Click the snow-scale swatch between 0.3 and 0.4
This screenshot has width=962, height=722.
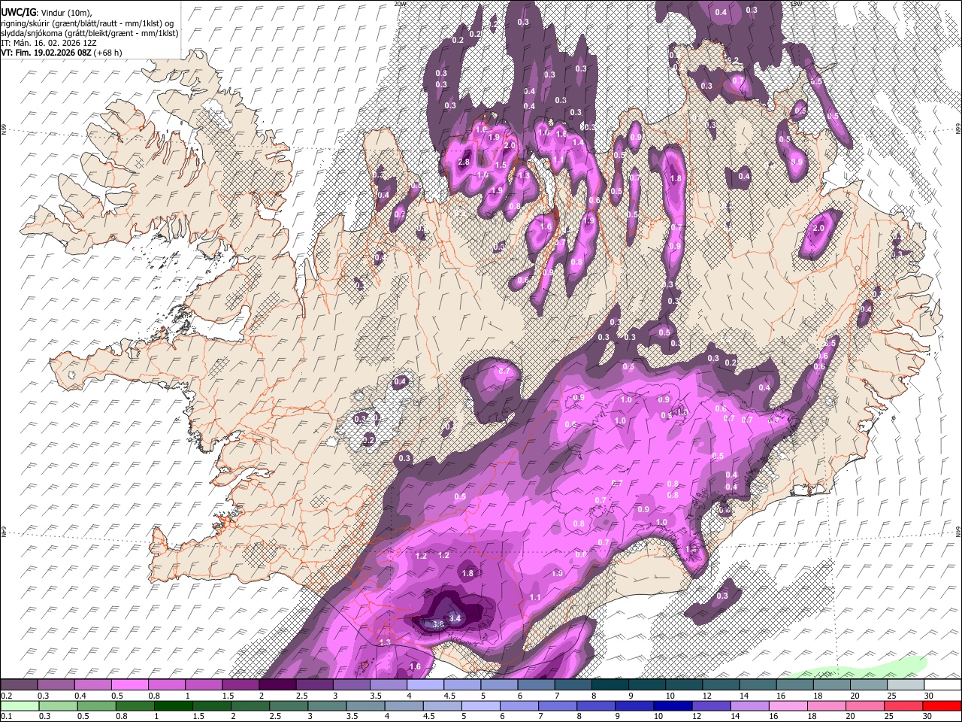pos(56,685)
